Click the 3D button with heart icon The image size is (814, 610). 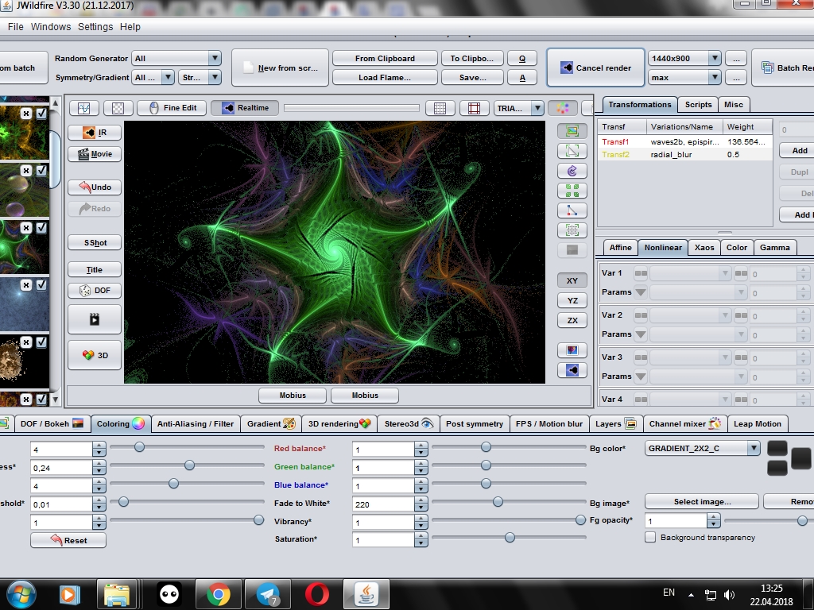tap(95, 355)
